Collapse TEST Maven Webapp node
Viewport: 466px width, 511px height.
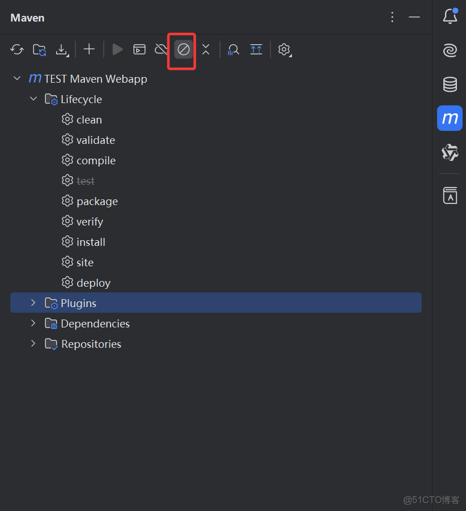(x=17, y=79)
